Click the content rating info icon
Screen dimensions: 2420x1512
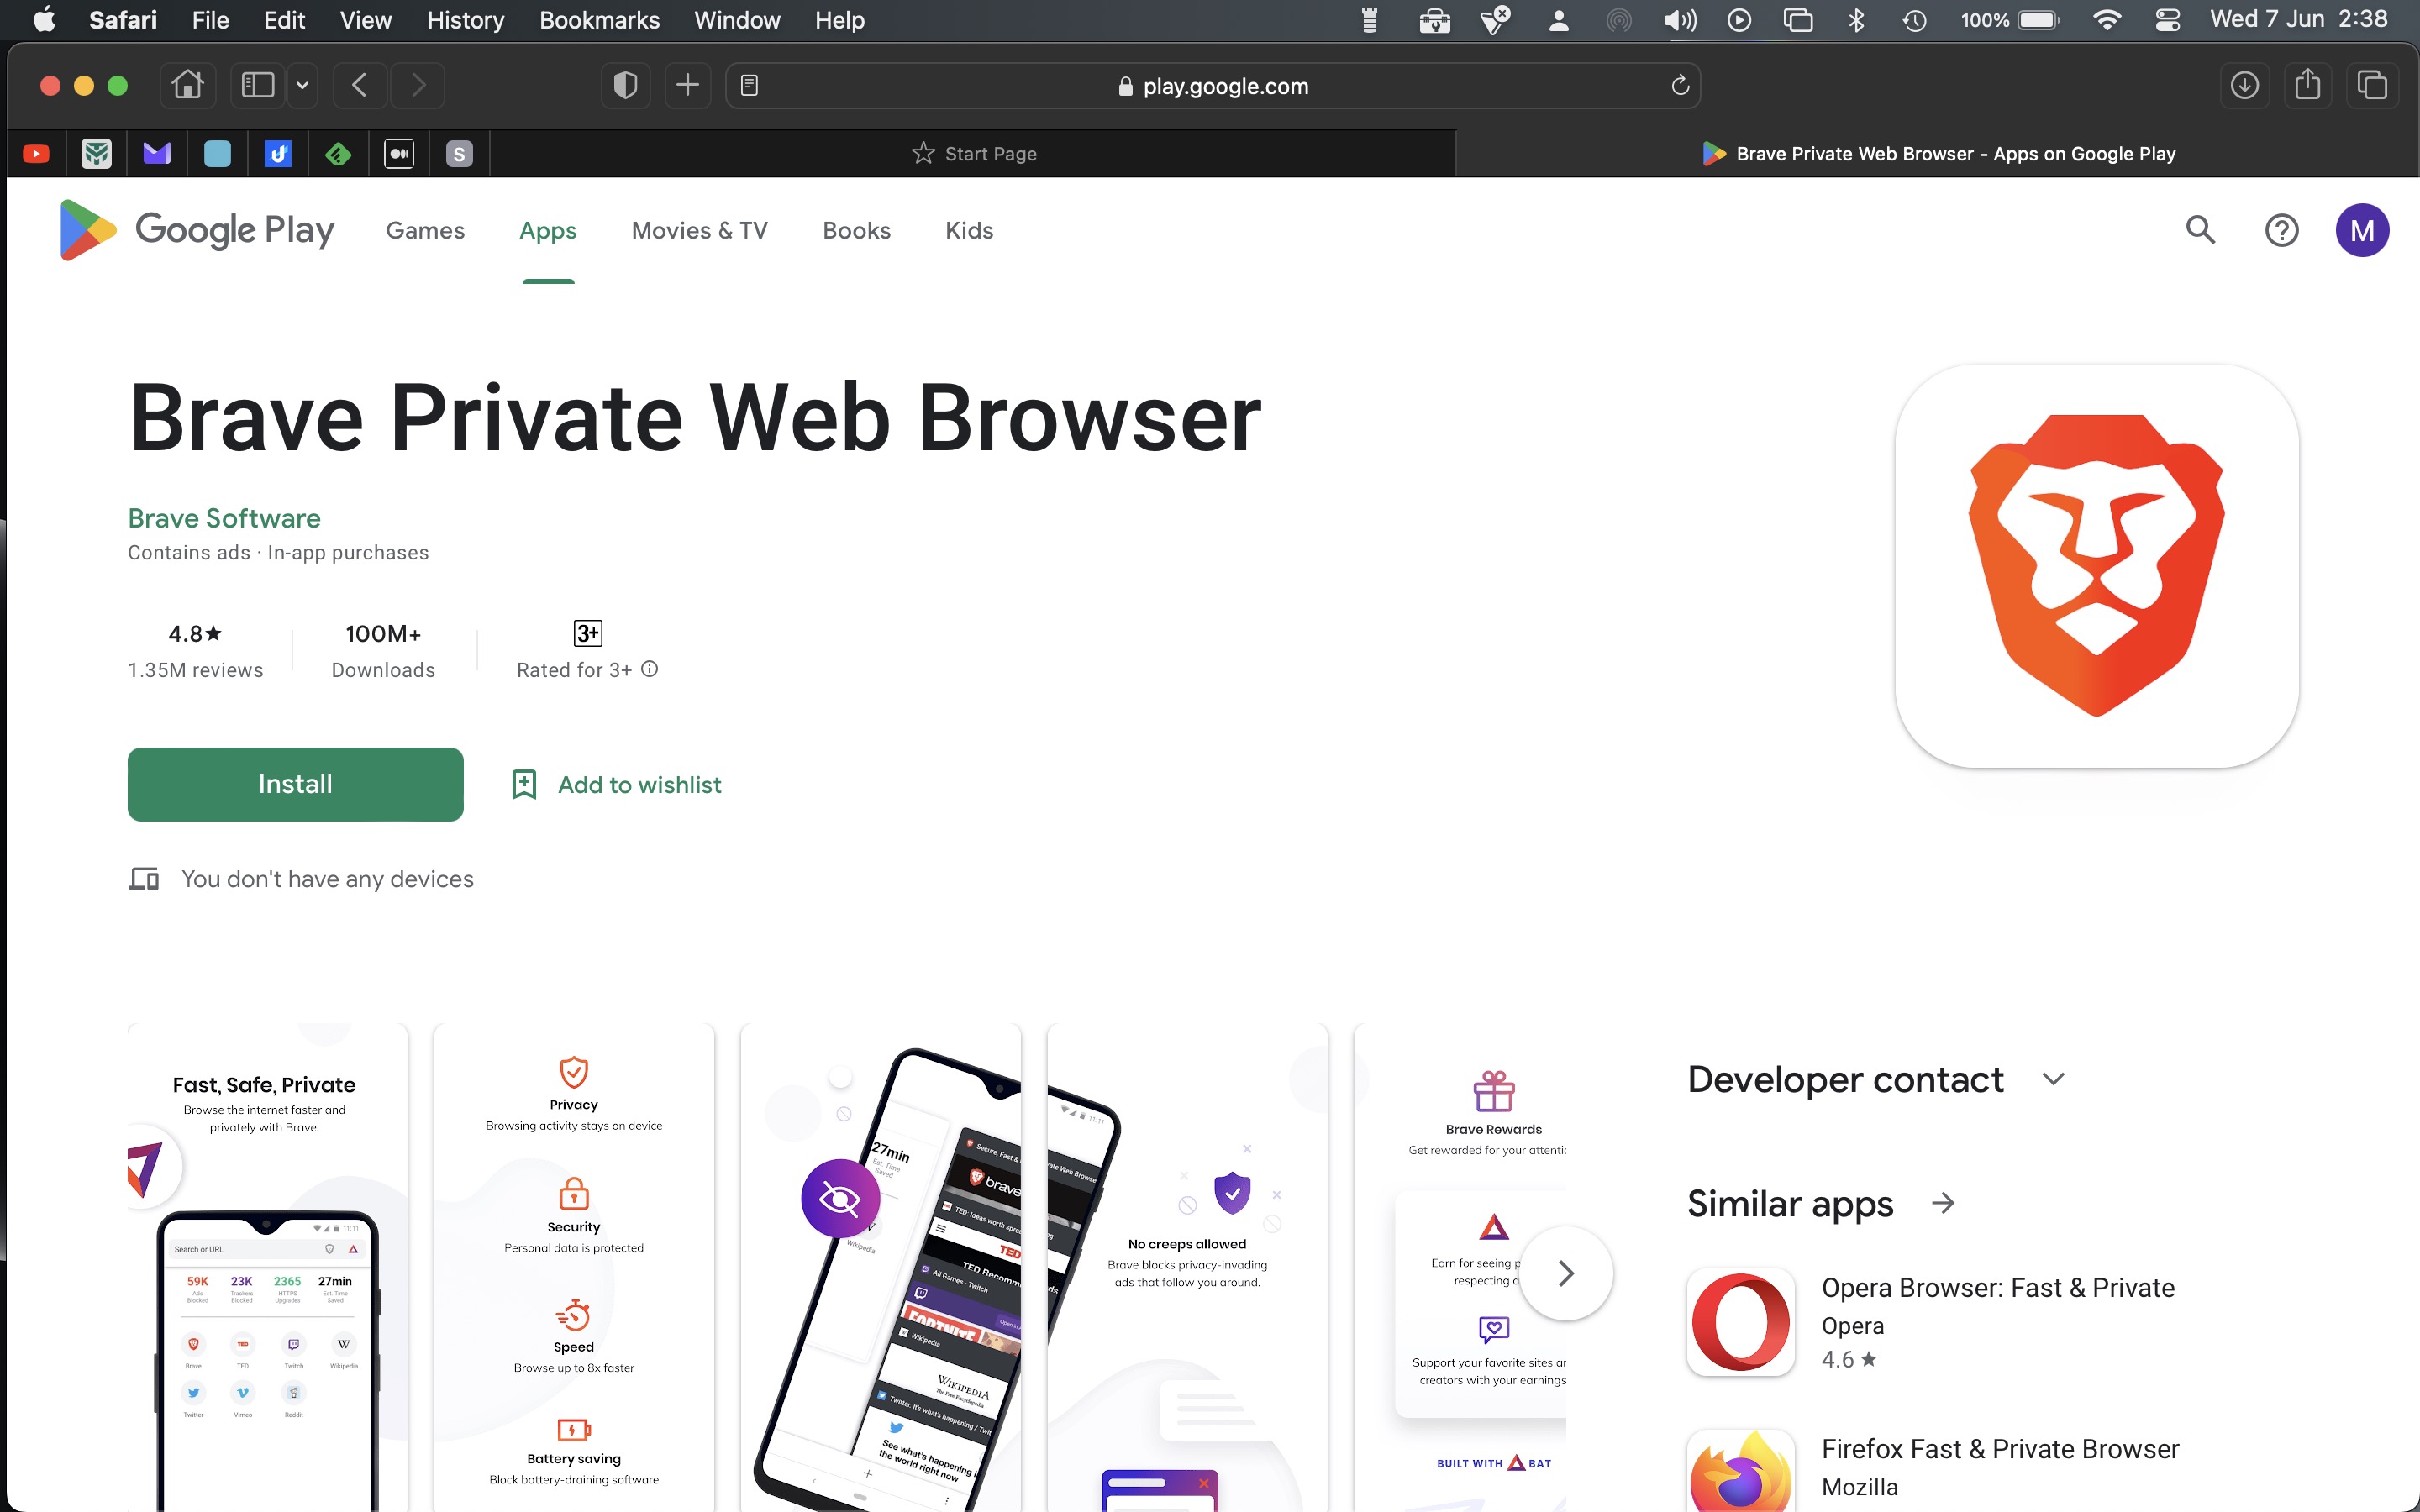[649, 669]
